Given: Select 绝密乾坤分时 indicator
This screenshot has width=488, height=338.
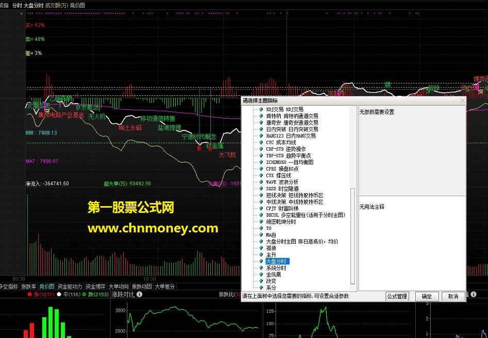Looking at the screenshot, I should pyautogui.click(x=281, y=222).
